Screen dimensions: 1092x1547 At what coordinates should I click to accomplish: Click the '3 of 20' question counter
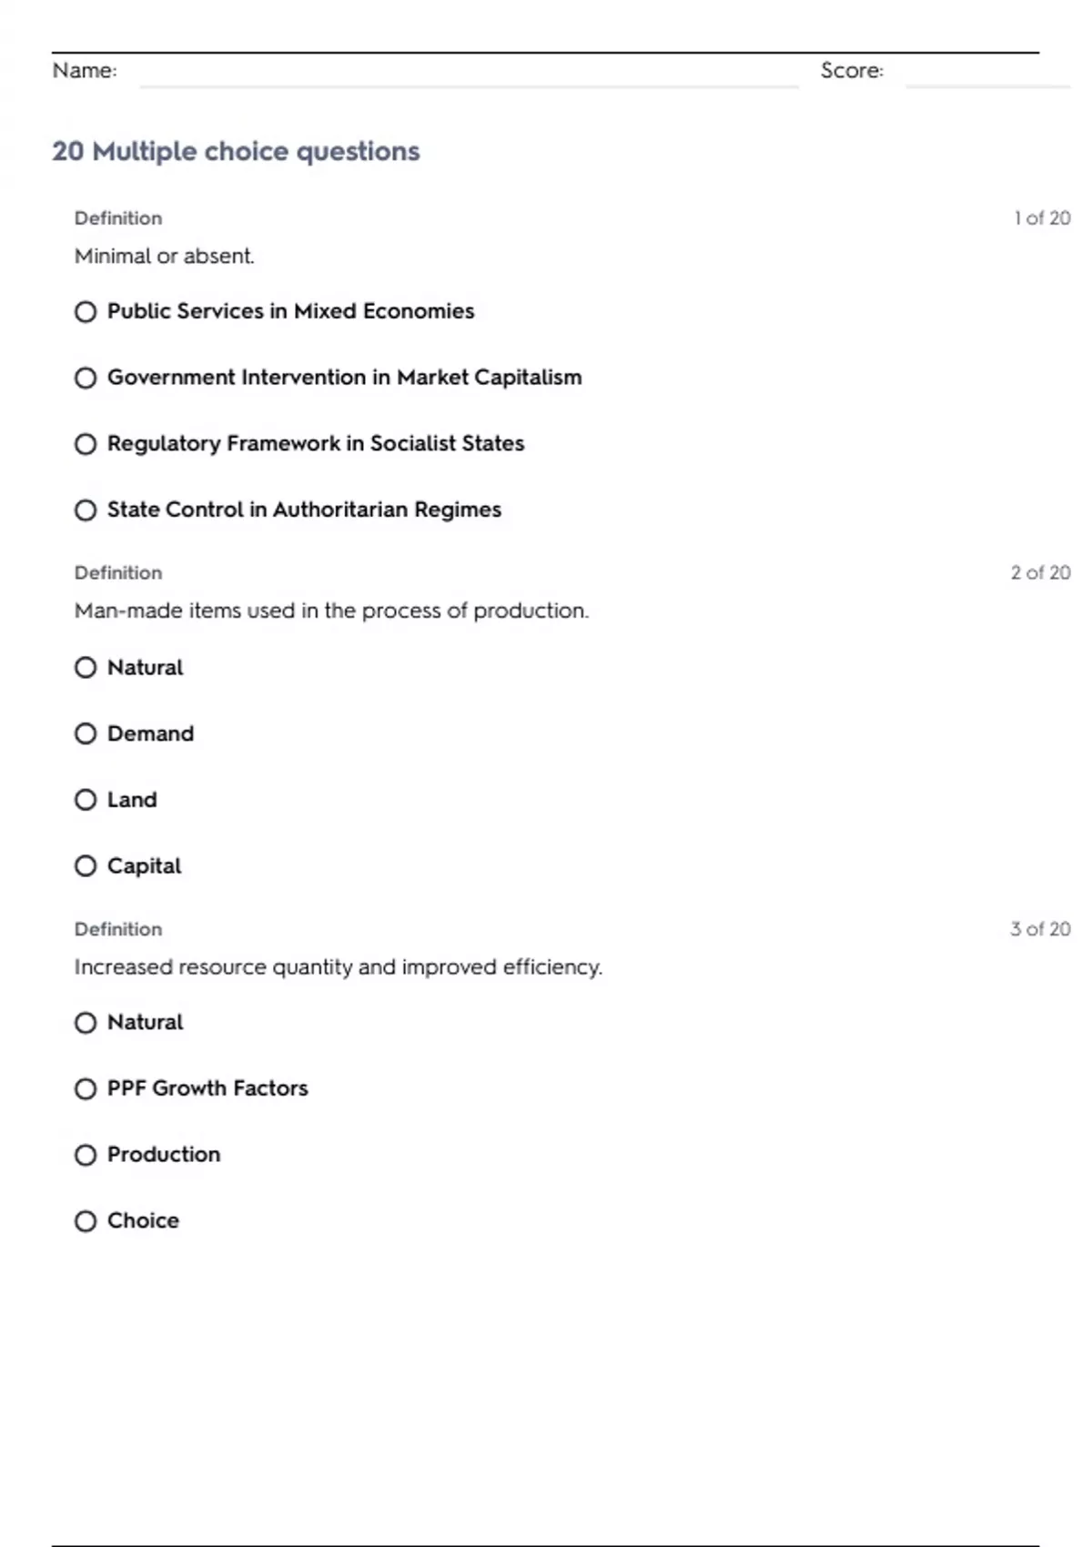pos(1040,929)
